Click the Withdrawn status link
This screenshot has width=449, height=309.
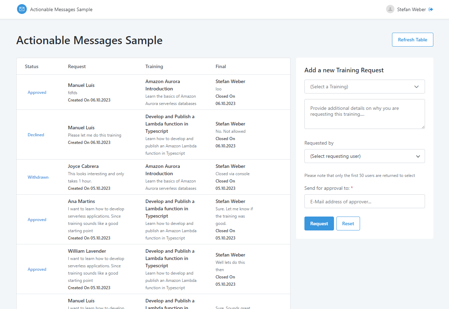coord(38,177)
